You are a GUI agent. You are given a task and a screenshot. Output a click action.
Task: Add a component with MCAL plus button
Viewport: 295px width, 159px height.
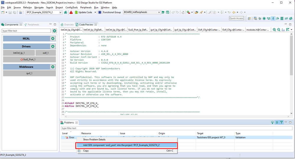point(53,39)
